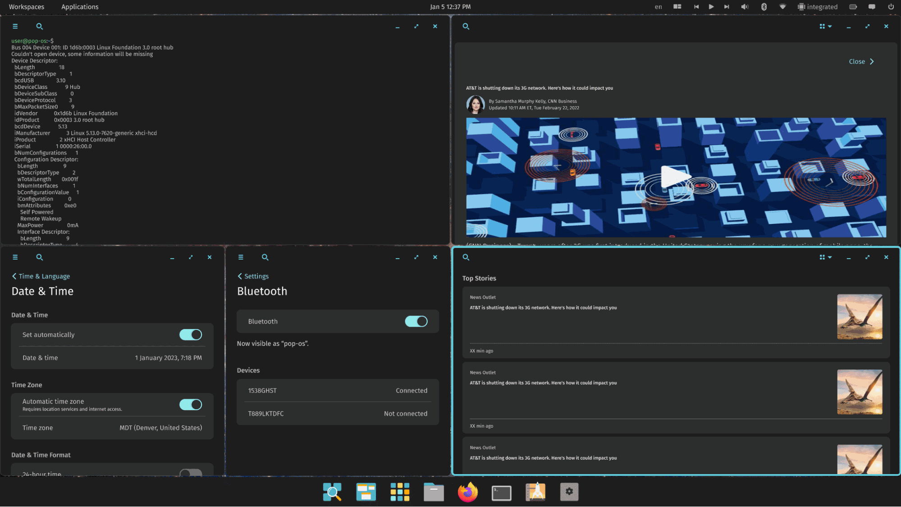This screenshot has height=507, width=901.
Task: Click the search magnifier icon in taskbar
Action: tap(332, 492)
